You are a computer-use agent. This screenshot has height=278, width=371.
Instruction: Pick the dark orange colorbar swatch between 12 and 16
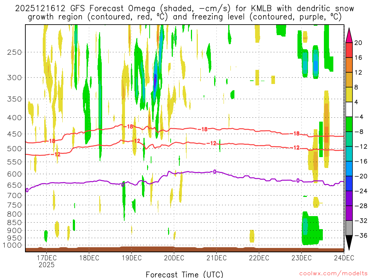point(349,65)
